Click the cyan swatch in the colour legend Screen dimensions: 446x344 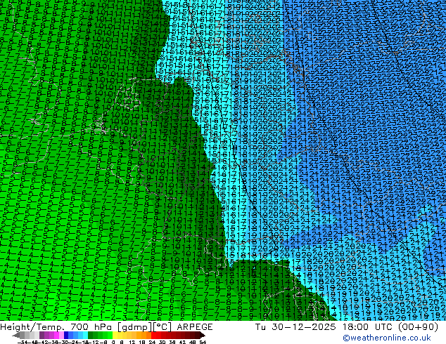coord(85,335)
